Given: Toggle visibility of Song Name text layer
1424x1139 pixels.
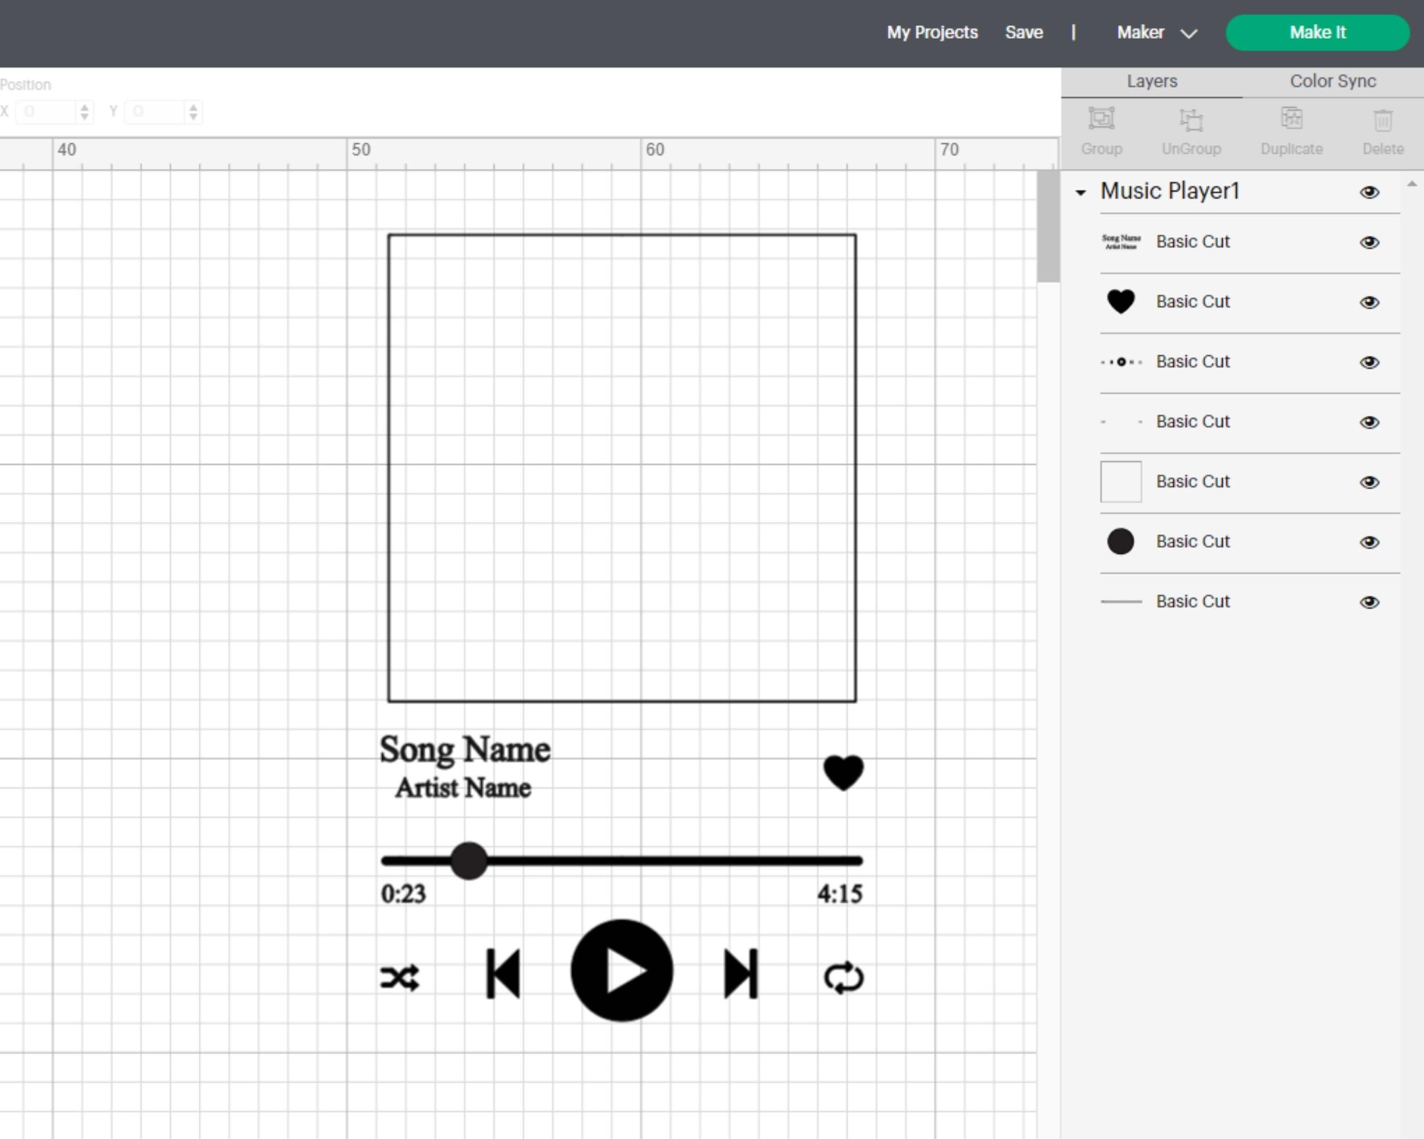Looking at the screenshot, I should (1369, 243).
